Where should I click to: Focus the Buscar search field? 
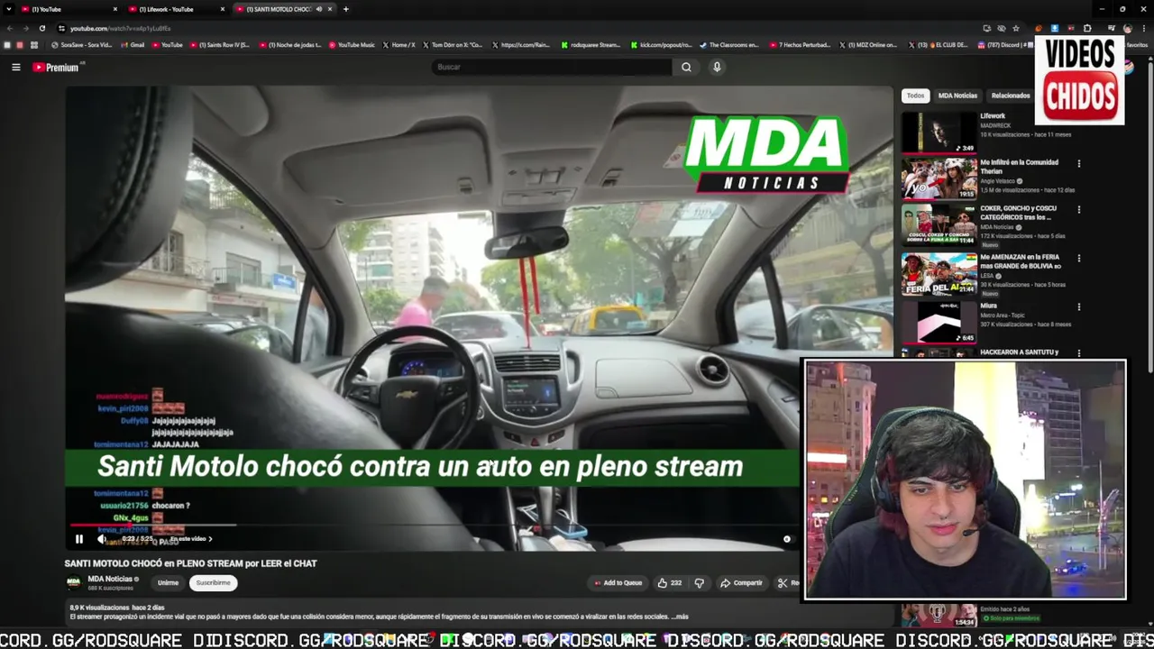(552, 67)
